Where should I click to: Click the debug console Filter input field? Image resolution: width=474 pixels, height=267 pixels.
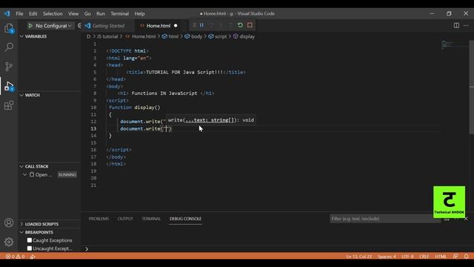(x=385, y=219)
